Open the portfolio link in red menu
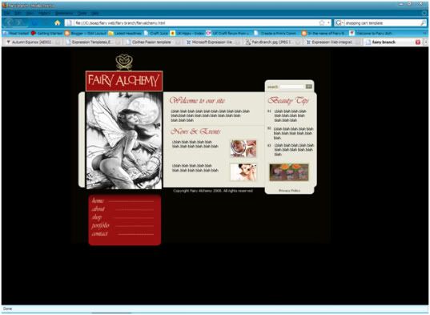 point(100,225)
